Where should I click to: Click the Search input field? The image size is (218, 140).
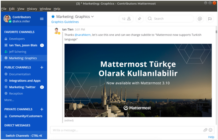point(170,19)
